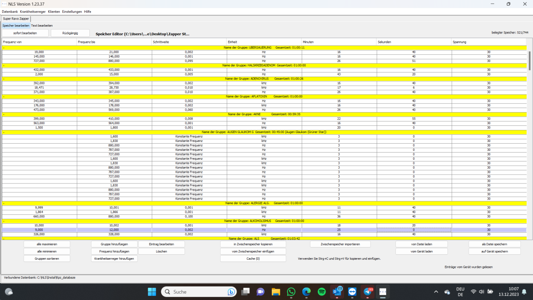533x300 pixels.
Task: Collapse the ADENOVIRUS group header row
Action: click(x=4, y=79)
